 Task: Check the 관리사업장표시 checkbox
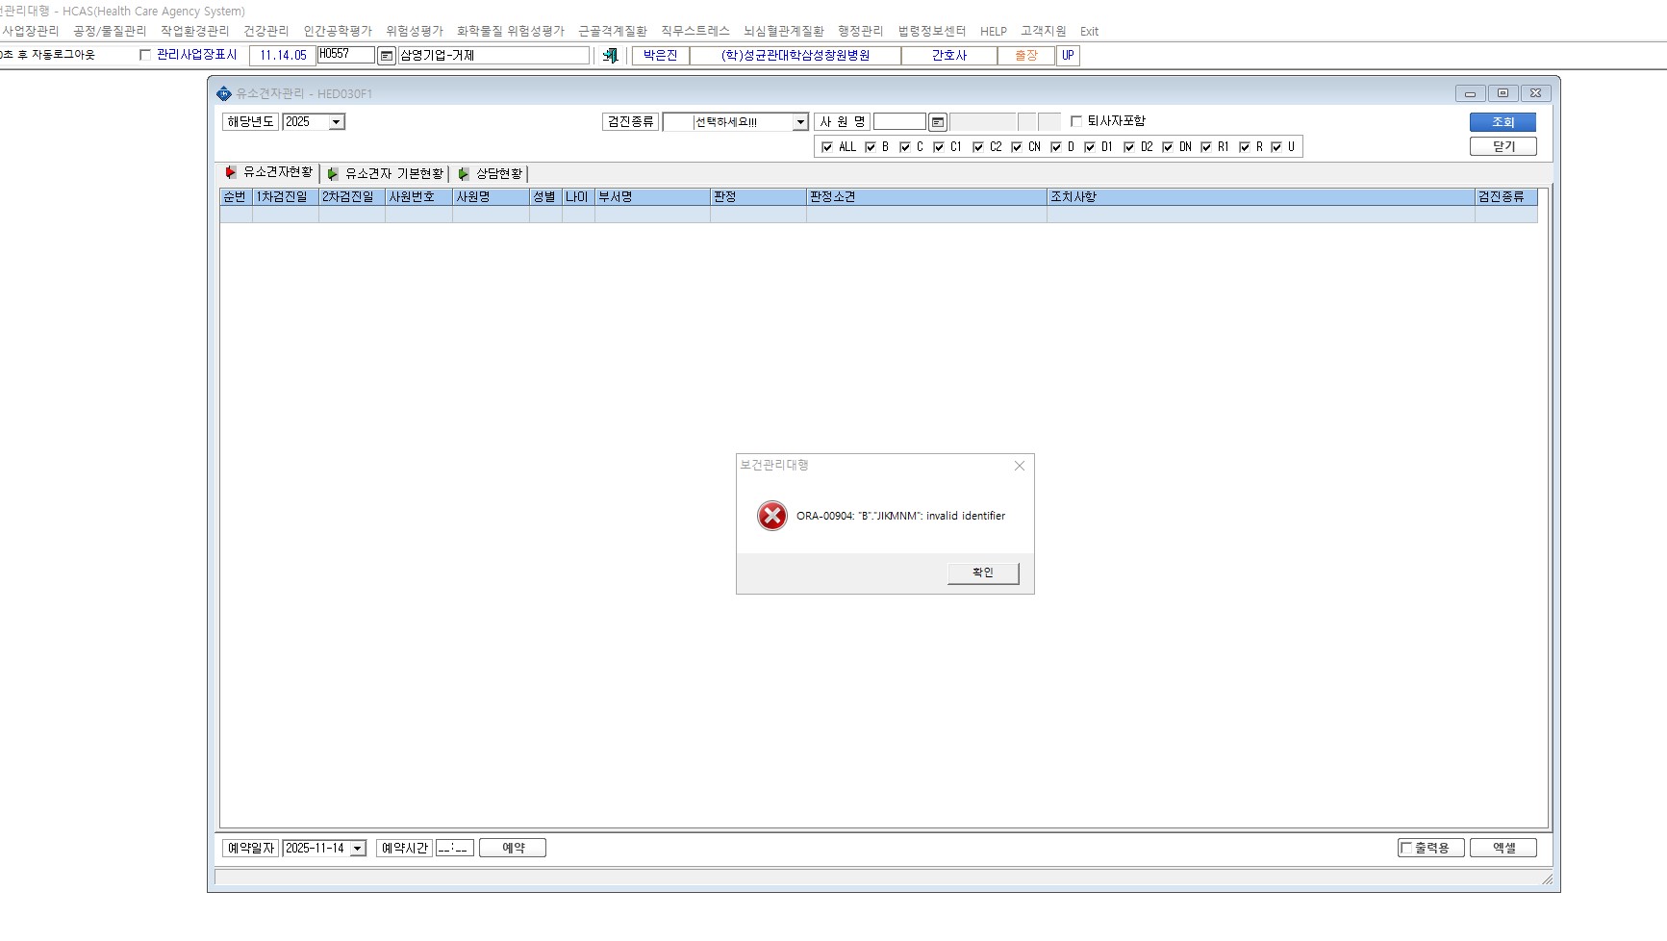(x=145, y=55)
